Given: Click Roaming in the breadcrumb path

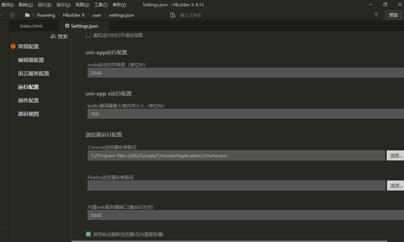Looking at the screenshot, I should click(46, 15).
